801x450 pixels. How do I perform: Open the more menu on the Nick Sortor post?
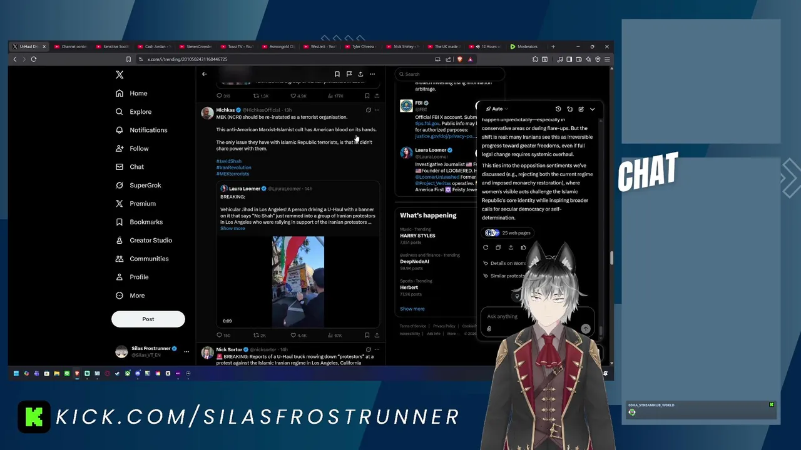coord(377,349)
